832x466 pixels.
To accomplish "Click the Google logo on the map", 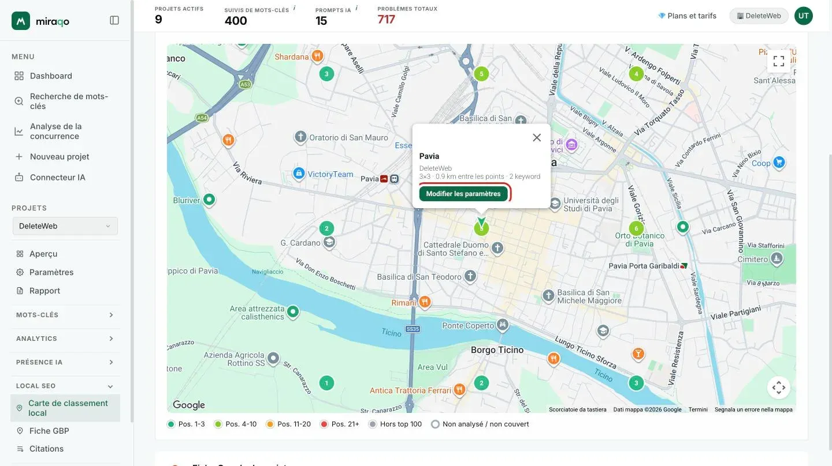I will coord(189,405).
